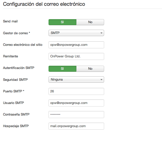The width and height of the screenshot is (162, 144).
Task: Select the Puerto SMTP input field
Action: [76, 91]
